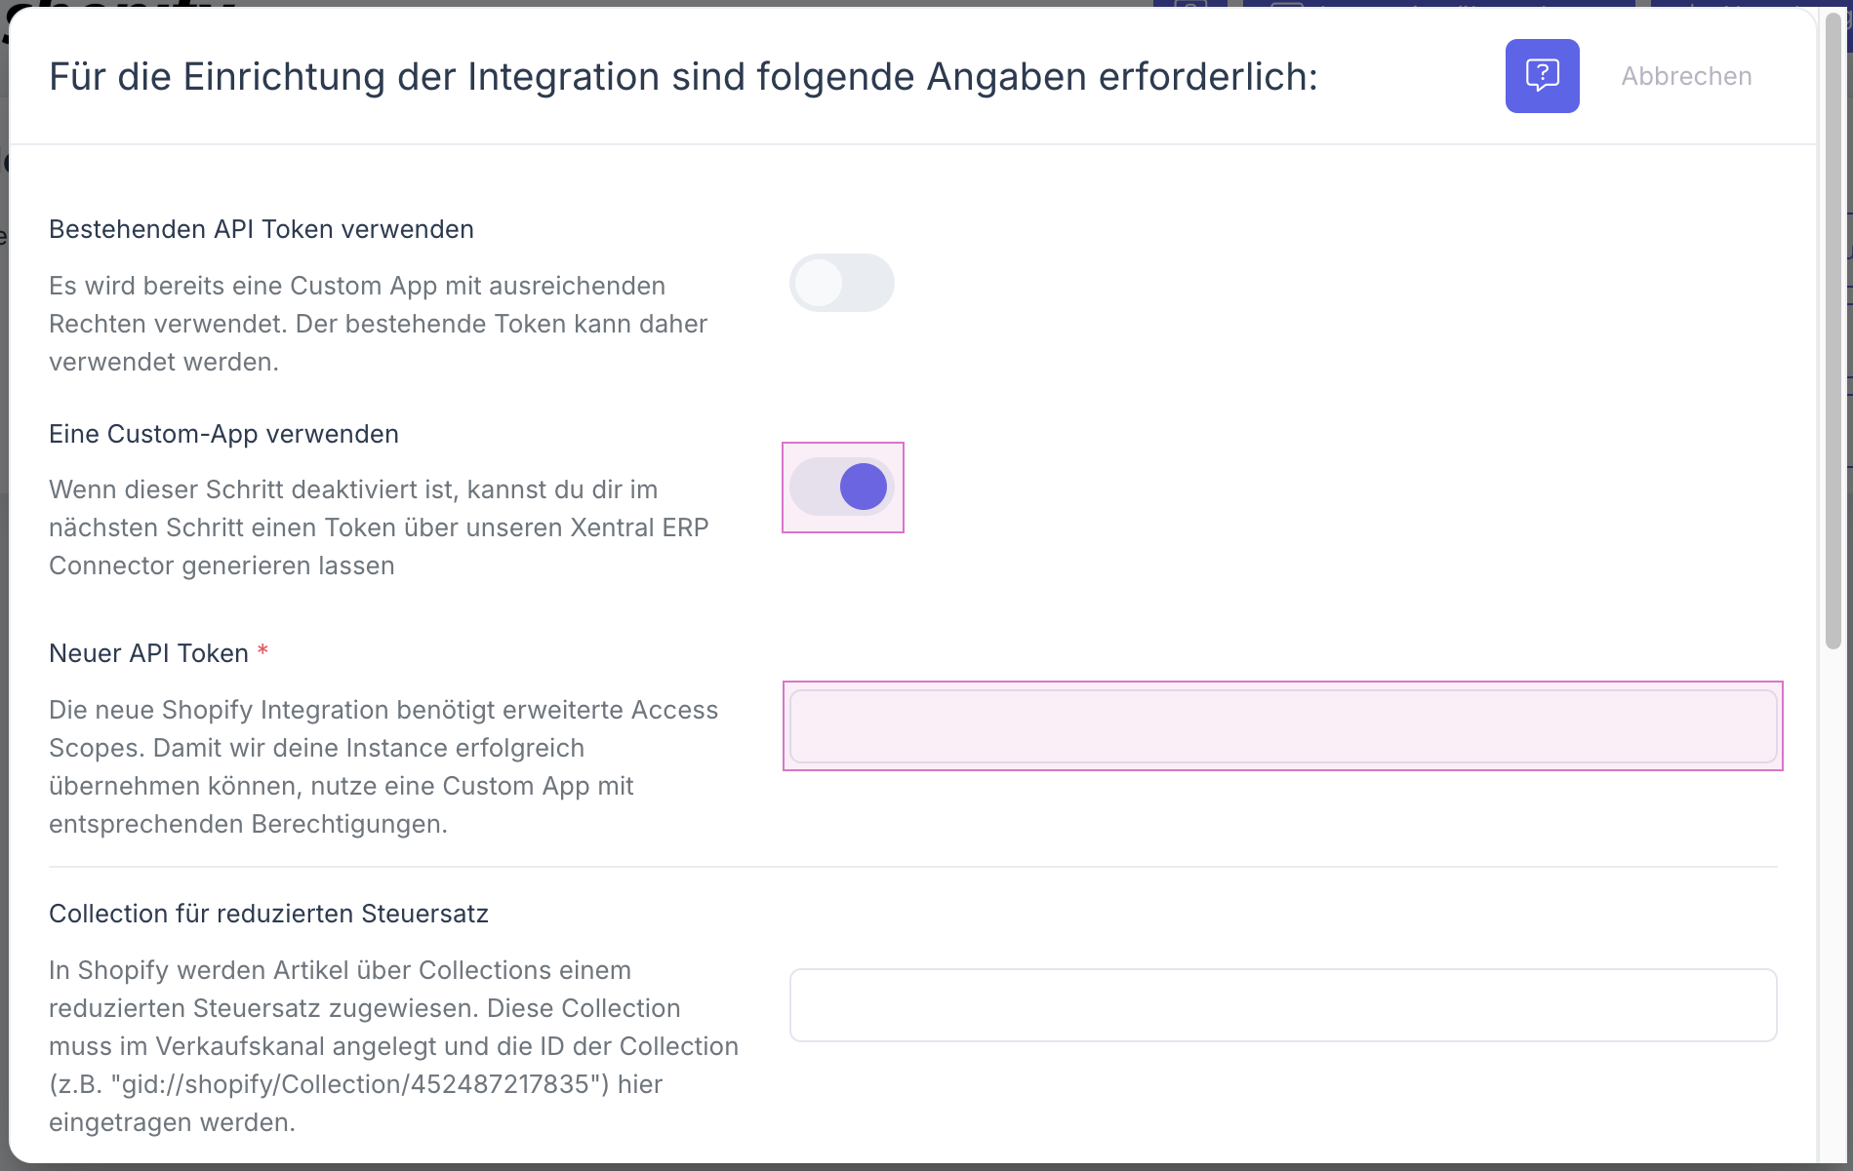The height and width of the screenshot is (1171, 1853).
Task: Click the description about the existing Custom App token
Action: pos(378,324)
